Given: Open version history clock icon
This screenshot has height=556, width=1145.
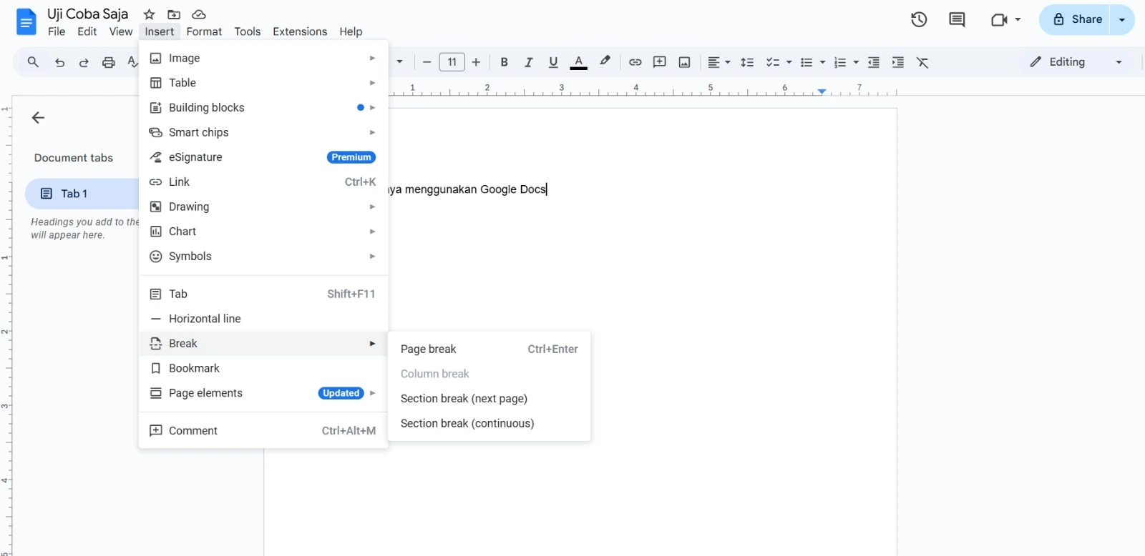Looking at the screenshot, I should tap(919, 20).
